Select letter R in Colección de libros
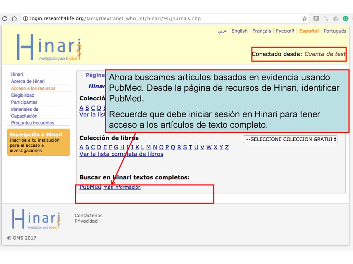Image resolution: width=353 pixels, height=264 pixels. point(179,147)
